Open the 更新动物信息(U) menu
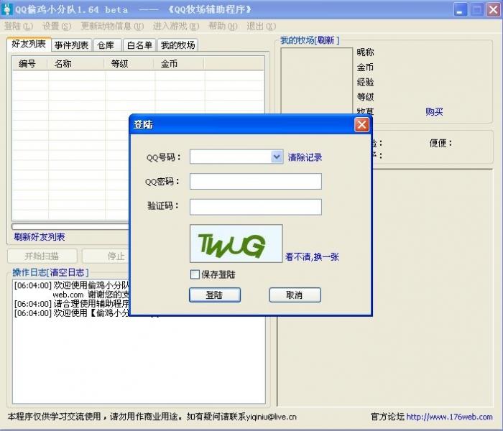 pyautogui.click(x=112, y=26)
